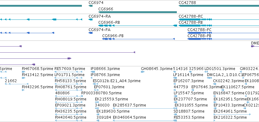Viewport: 259px width, 122px height.
Task: Select EST label EK189630.5prime
Action: pyautogui.click(x=113, y=111)
